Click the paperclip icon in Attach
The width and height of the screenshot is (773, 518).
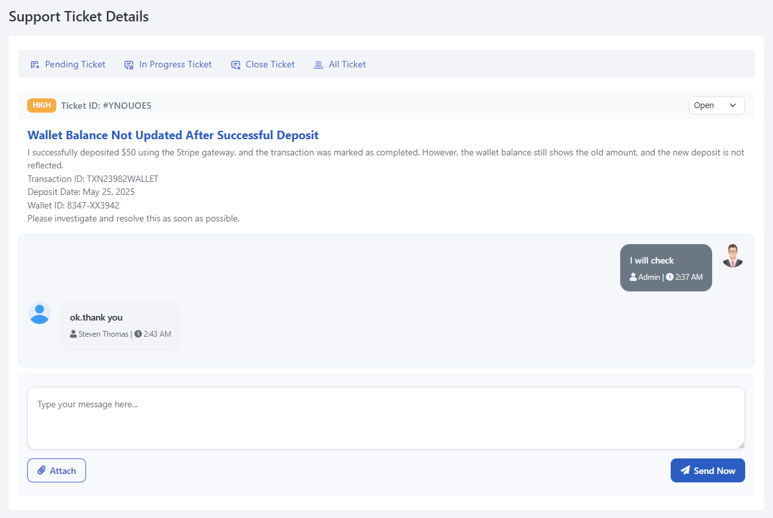(x=41, y=471)
